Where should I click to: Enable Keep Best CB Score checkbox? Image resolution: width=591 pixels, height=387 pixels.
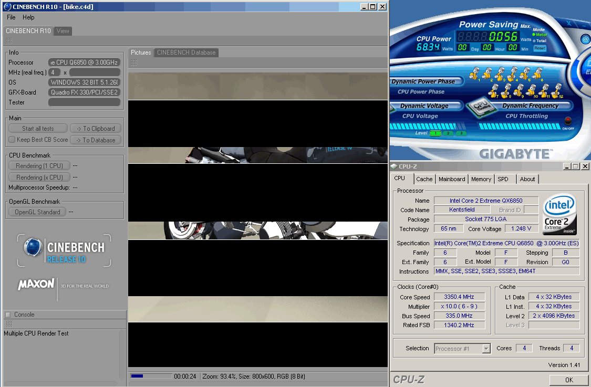pos(12,140)
